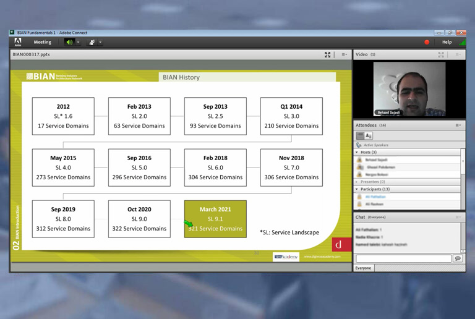Viewport: 475px width, 319px height.
Task: Collapse the Hosts (3) group
Action: point(357,152)
